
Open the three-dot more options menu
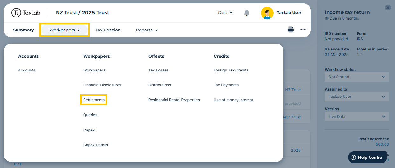pyautogui.click(x=303, y=30)
